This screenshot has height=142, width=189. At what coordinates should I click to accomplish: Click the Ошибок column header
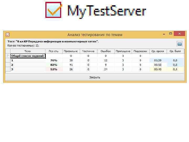point(106,51)
